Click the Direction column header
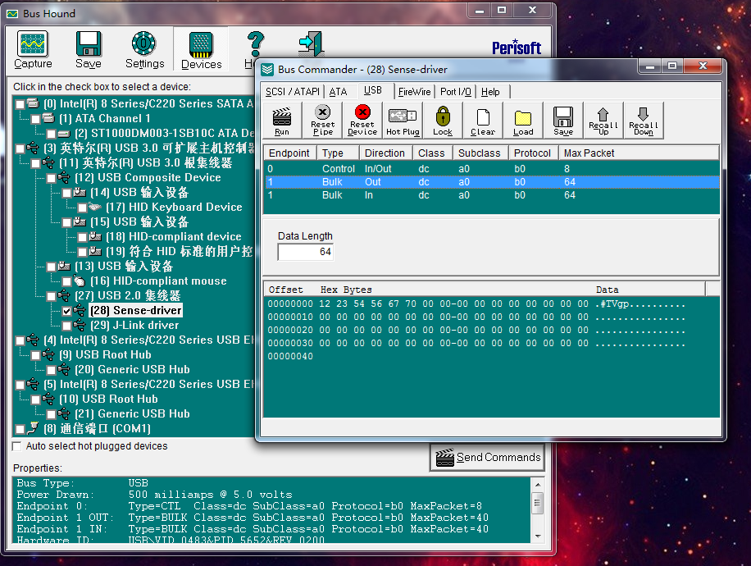 pos(385,153)
